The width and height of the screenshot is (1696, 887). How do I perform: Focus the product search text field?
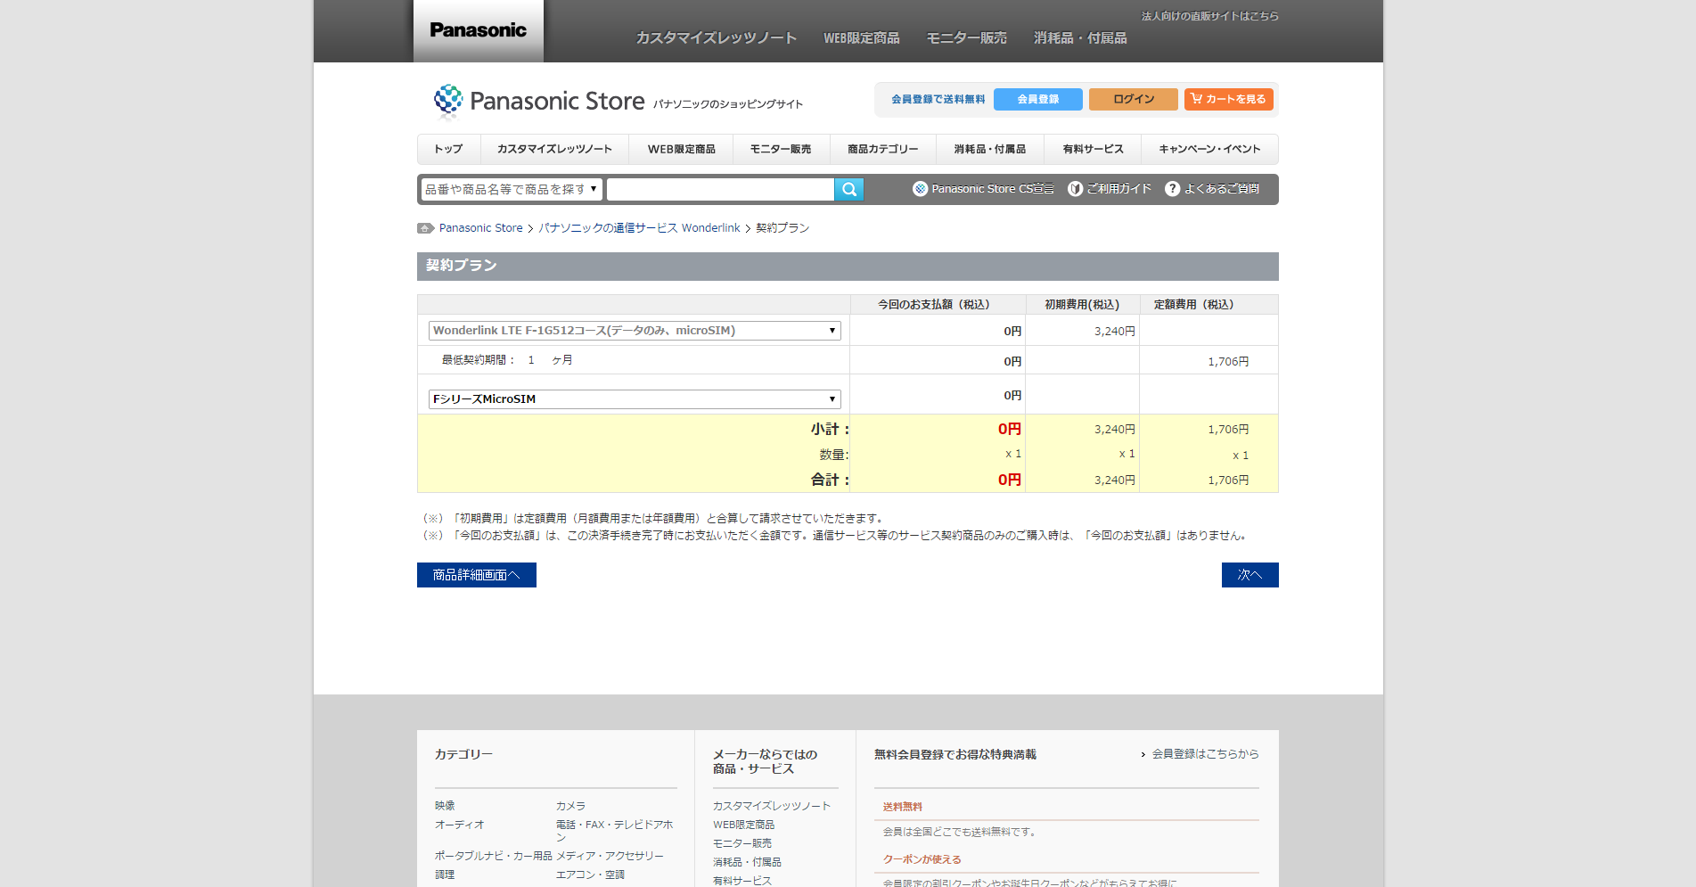720,189
